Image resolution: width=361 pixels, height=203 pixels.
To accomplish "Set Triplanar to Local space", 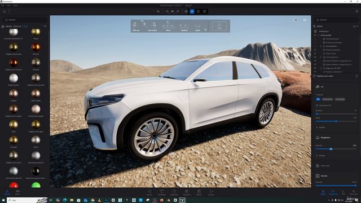I will pyautogui.click(x=340, y=99).
